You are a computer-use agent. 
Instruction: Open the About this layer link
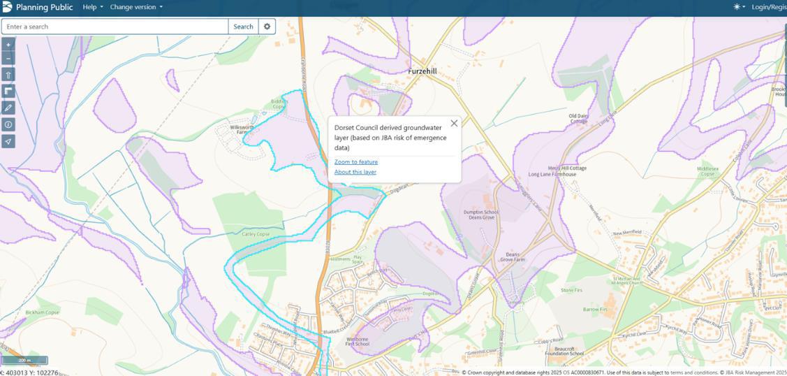(x=355, y=172)
